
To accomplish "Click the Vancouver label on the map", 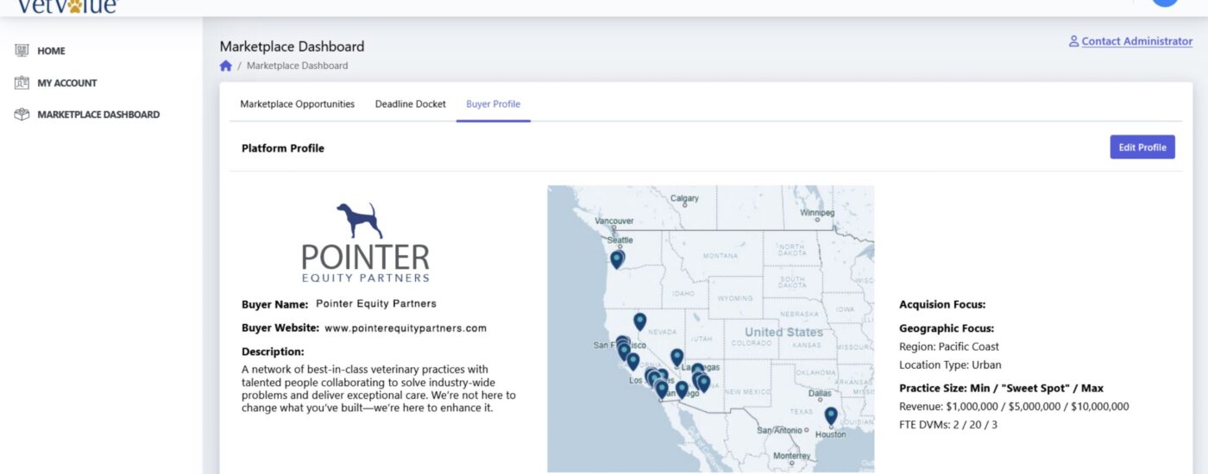I will point(614,221).
